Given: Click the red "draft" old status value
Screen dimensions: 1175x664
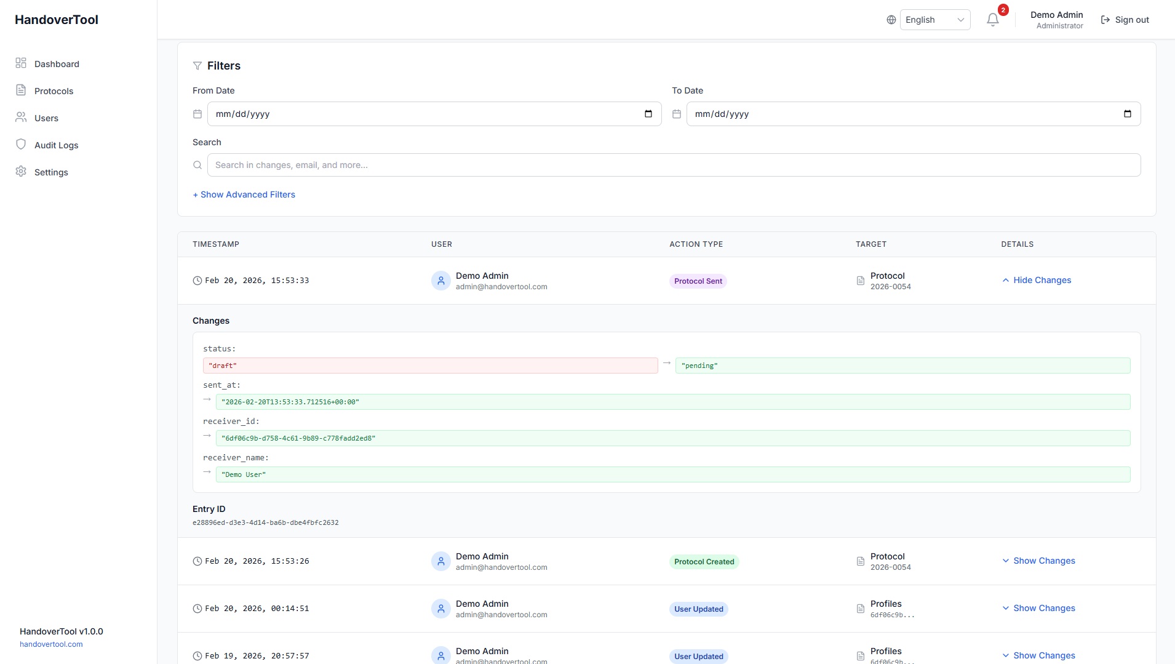Looking at the screenshot, I should (x=431, y=366).
